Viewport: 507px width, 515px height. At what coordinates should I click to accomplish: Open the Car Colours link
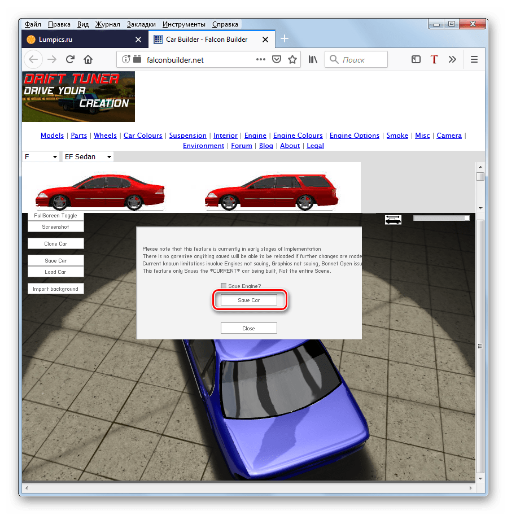tap(143, 136)
